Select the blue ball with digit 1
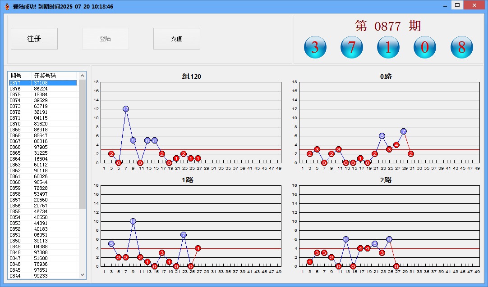Screen dimensions: 488x287 [x=388, y=47]
